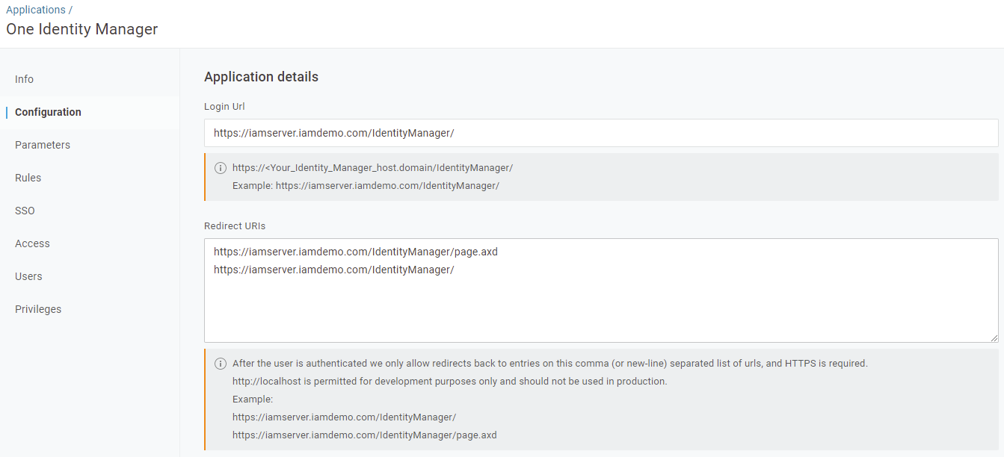The height and width of the screenshot is (457, 1004).
Task: Click inside the Redirect URIs textarea
Action: [601, 290]
